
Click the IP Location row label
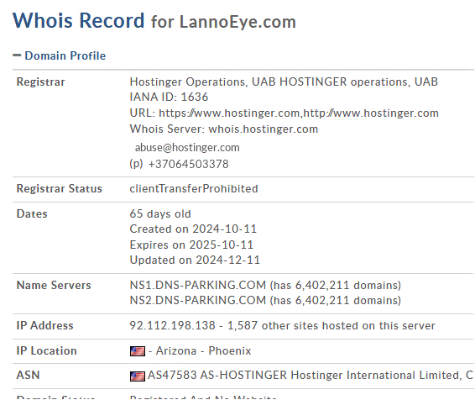[x=46, y=351]
